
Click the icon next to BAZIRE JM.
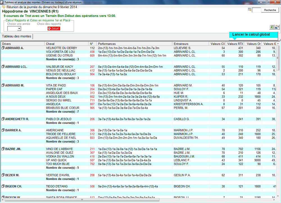point(3,149)
